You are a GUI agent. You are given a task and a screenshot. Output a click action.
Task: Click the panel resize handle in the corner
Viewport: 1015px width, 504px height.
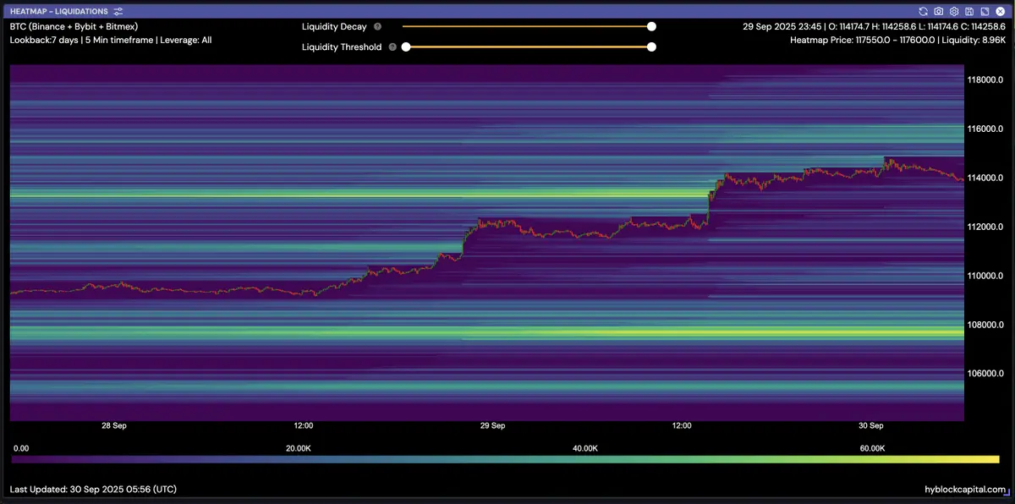(1006, 490)
